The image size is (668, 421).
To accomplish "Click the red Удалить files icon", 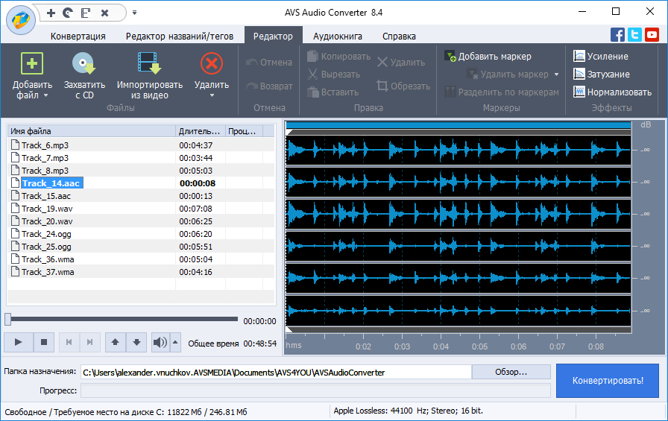I will (x=212, y=64).
